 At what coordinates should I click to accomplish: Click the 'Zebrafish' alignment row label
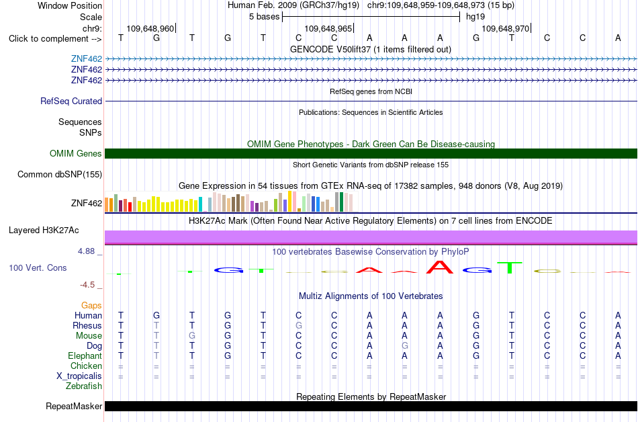pyautogui.click(x=84, y=386)
